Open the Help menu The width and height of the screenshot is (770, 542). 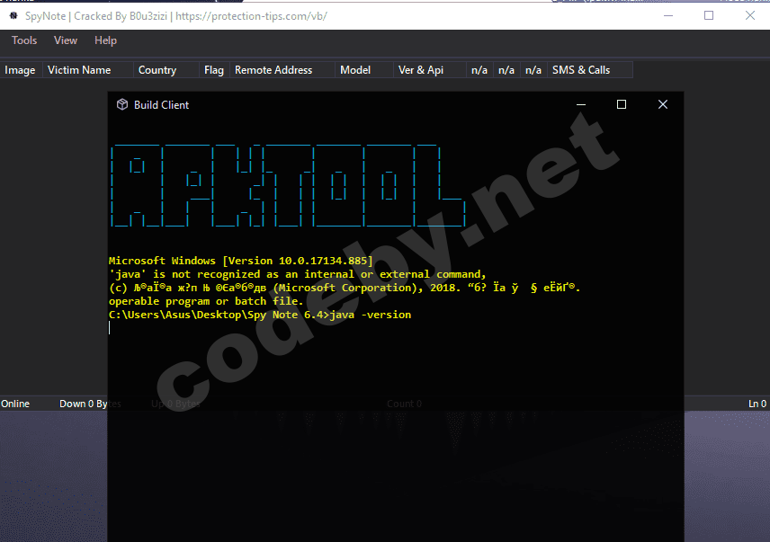click(x=105, y=40)
